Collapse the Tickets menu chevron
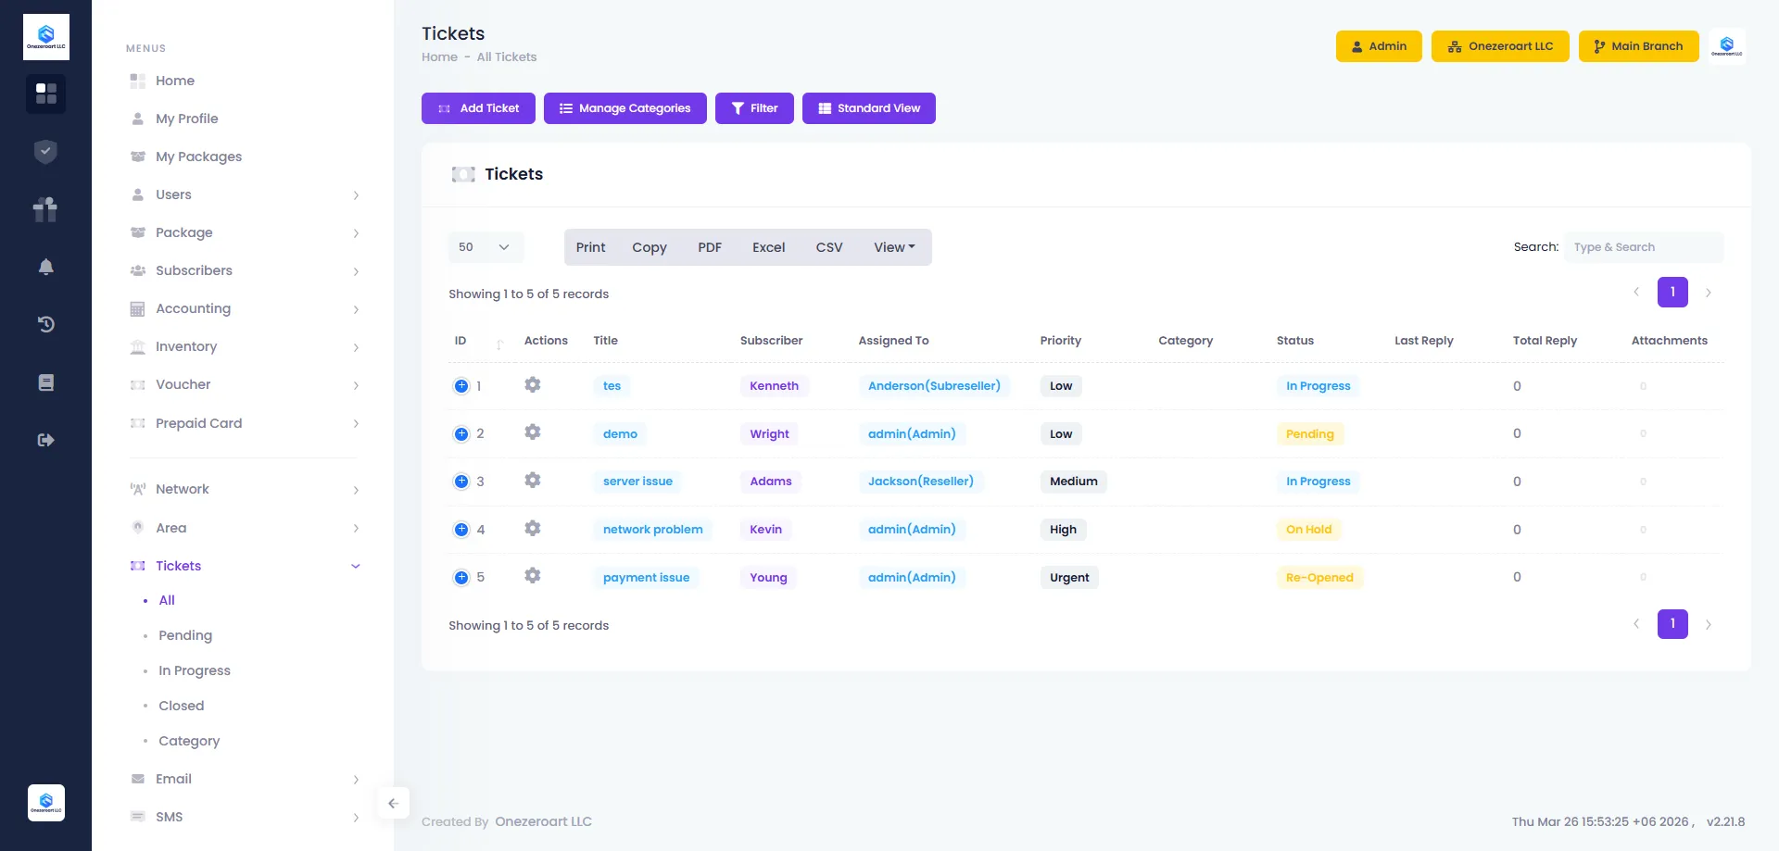The width and height of the screenshot is (1779, 851). [x=356, y=566]
